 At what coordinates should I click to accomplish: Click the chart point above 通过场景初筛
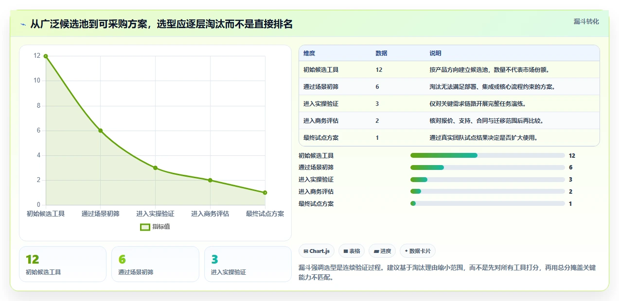(x=101, y=131)
